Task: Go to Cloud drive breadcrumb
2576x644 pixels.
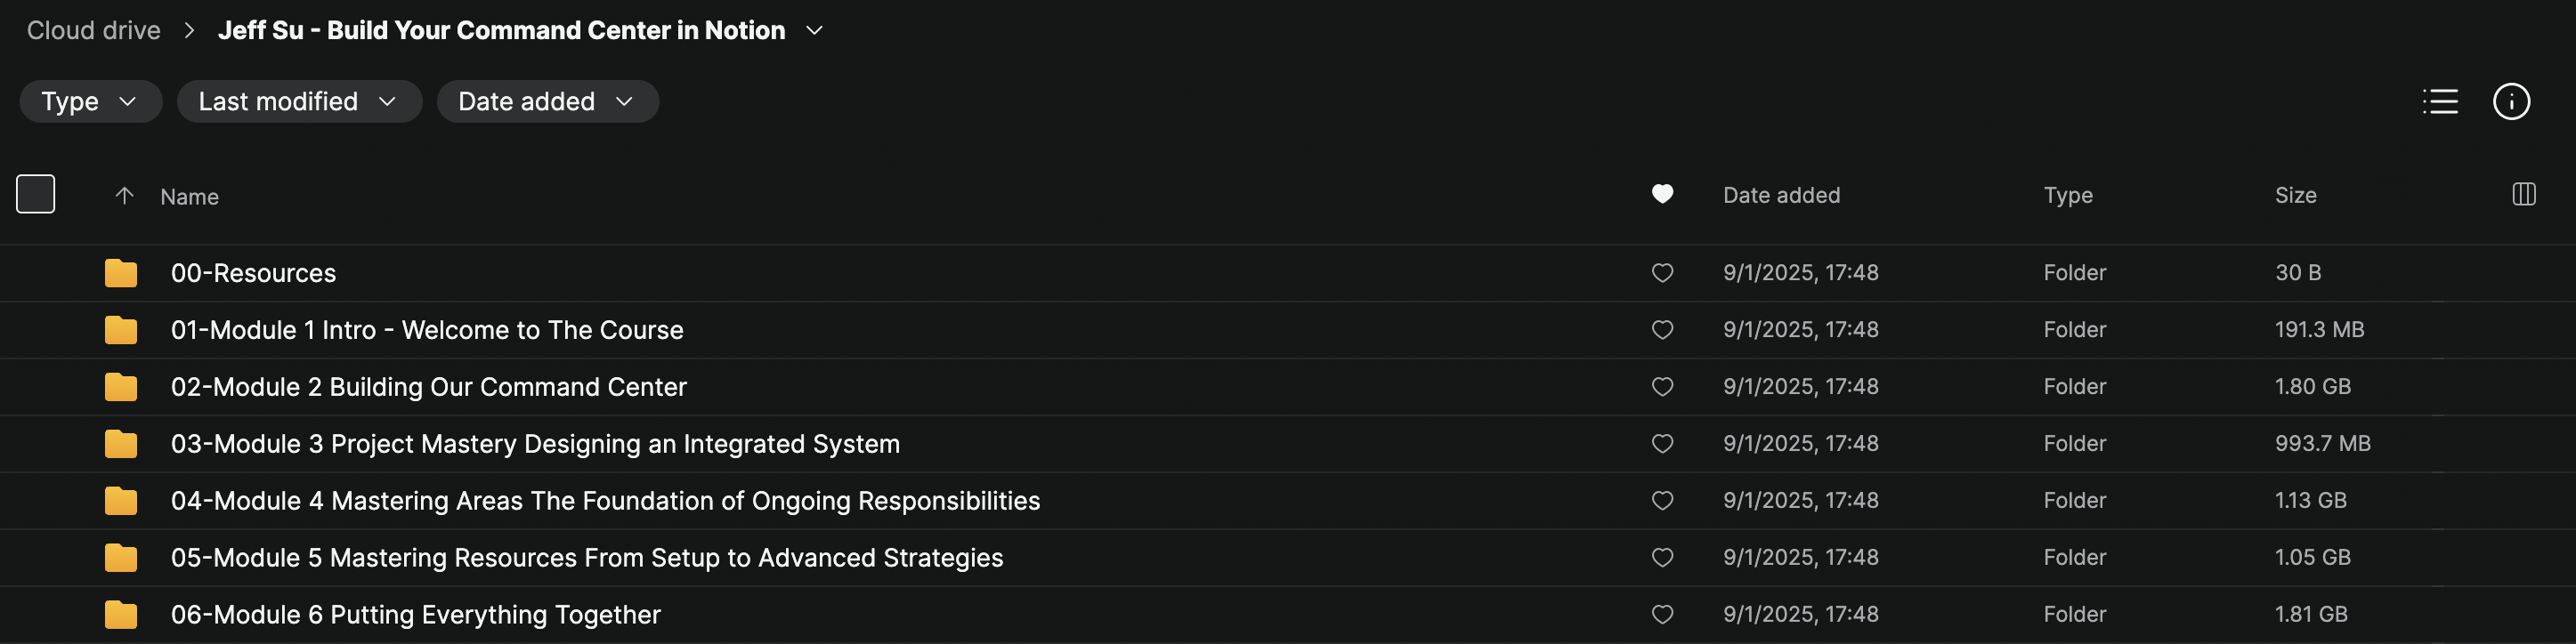Action: click(93, 31)
